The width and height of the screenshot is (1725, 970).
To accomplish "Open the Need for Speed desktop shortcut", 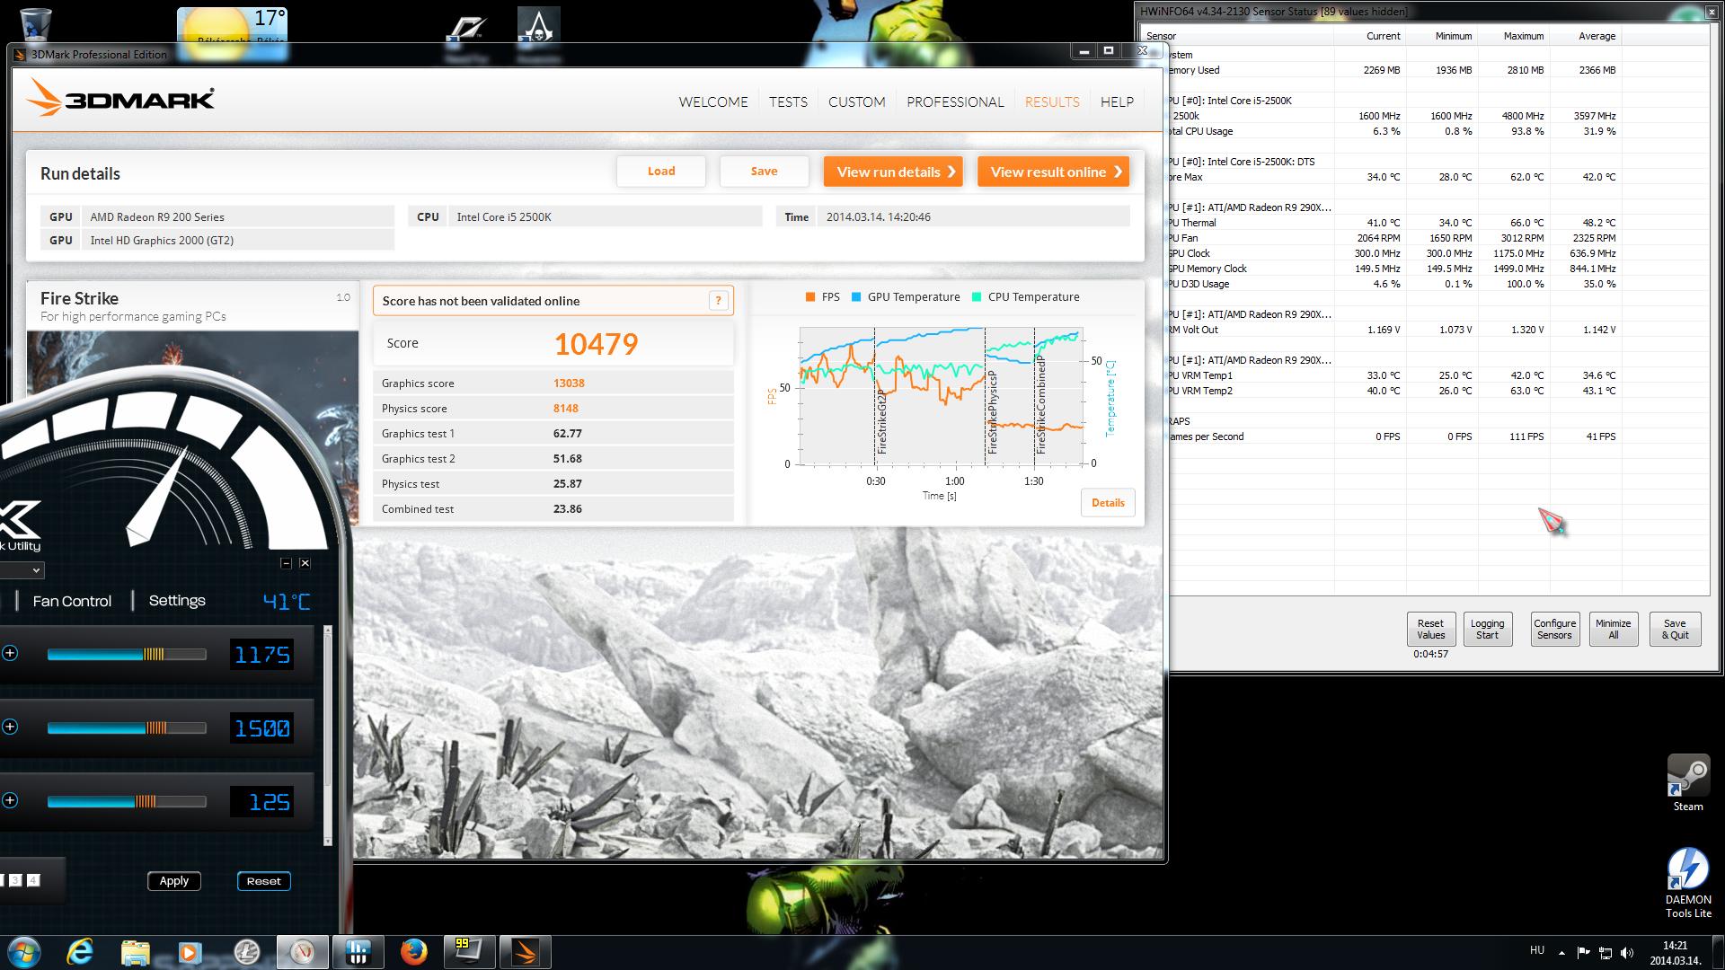I will coord(466,36).
